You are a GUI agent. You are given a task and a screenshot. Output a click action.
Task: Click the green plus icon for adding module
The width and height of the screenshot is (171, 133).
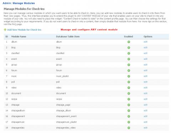point(5,30)
